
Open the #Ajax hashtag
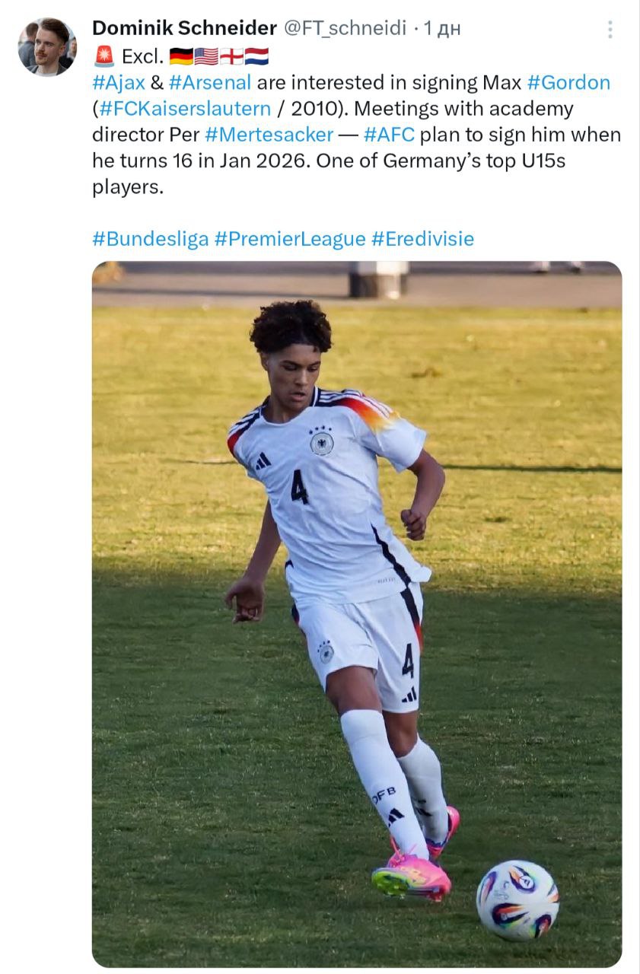(119, 82)
